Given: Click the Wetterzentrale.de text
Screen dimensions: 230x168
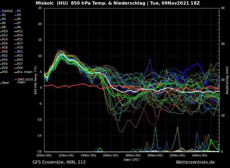Looking at the screenshot, I should click(x=195, y=162).
